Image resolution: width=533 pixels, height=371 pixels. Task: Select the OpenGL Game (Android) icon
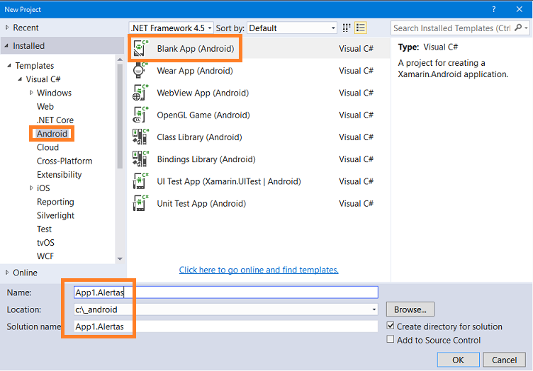coord(140,115)
